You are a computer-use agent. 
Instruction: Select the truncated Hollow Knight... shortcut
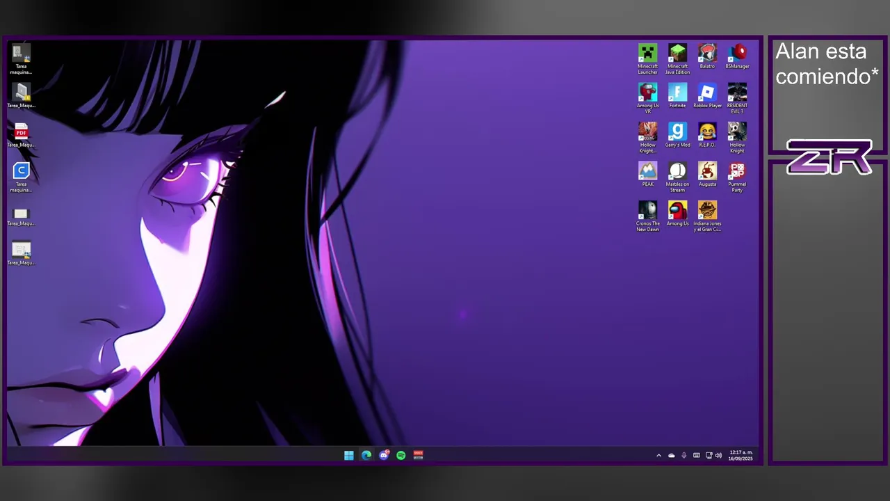[647, 138]
